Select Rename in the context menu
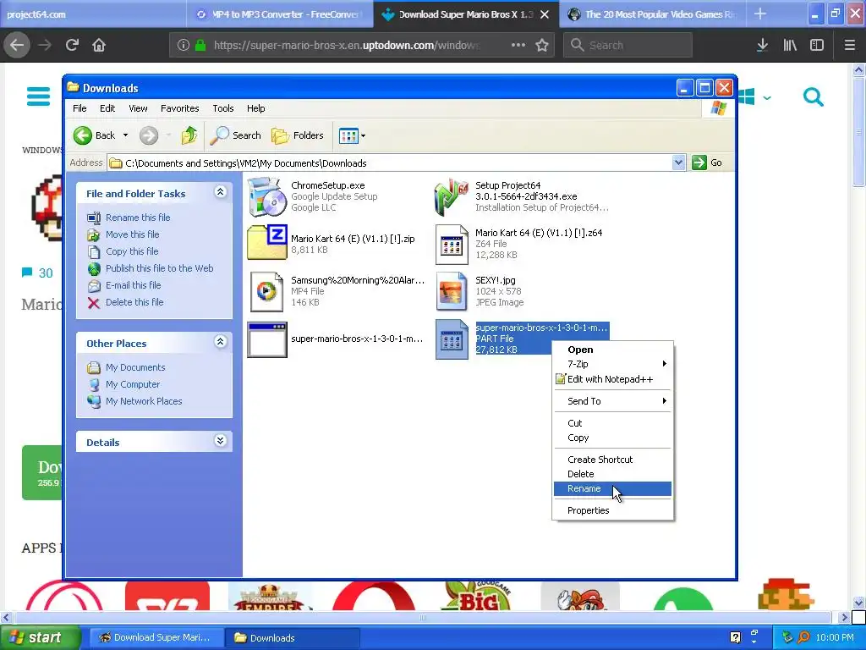The image size is (866, 650). pos(612,488)
